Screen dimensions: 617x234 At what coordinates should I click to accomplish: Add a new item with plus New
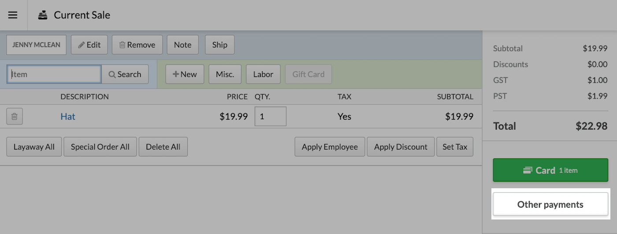185,74
